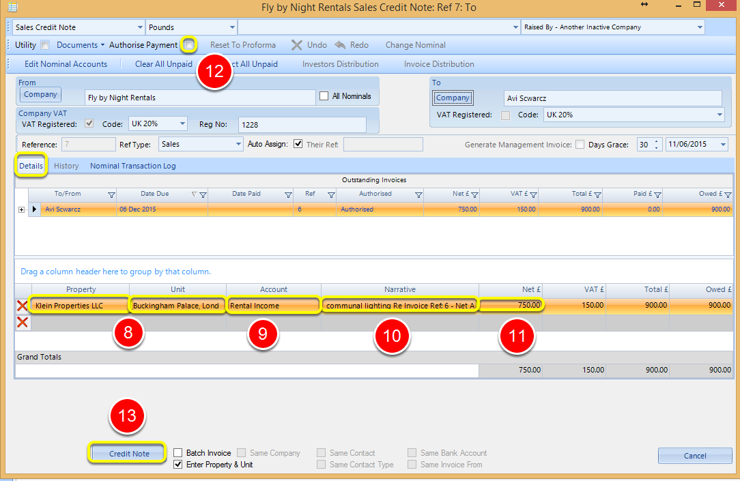740x481 pixels.
Task: Open filter icon on Owed £ column
Action: click(728, 194)
